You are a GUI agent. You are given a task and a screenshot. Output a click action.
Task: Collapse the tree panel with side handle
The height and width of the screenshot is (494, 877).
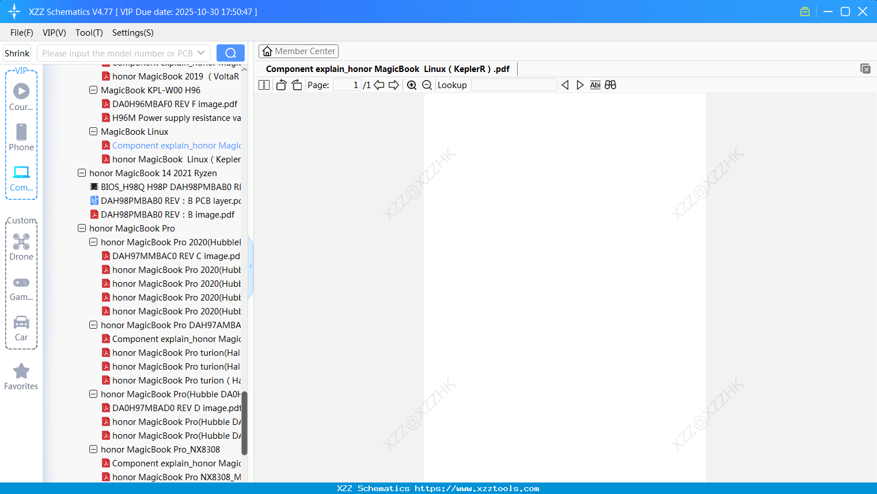250,267
